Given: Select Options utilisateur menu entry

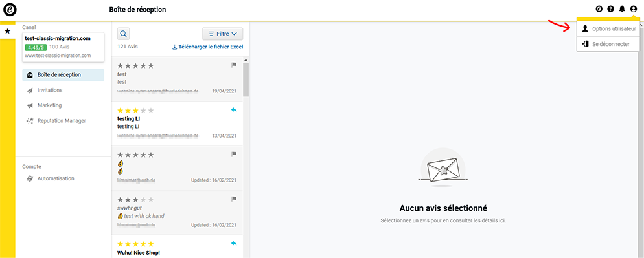Looking at the screenshot, I should pyautogui.click(x=608, y=28).
